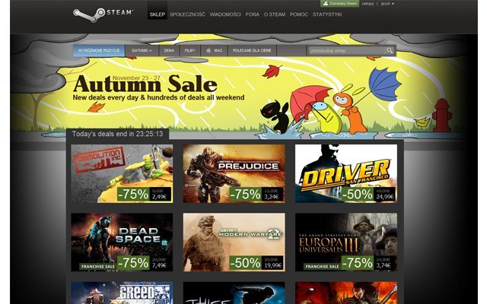Open the Społeczność menu item
This screenshot has width=487, height=304.
pos(187,14)
